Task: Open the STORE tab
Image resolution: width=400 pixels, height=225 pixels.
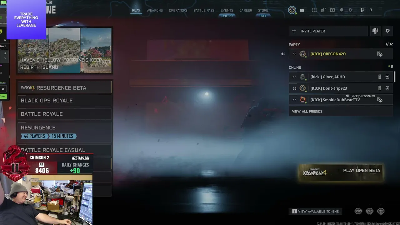Action: click(263, 10)
